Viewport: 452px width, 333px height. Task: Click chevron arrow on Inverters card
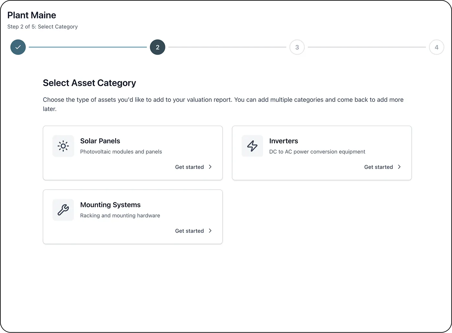(399, 167)
